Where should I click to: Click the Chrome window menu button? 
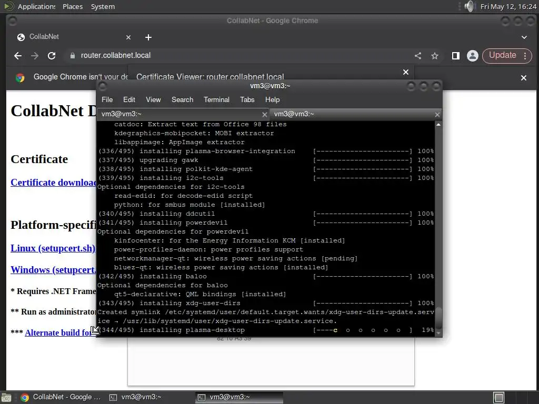[12, 21]
